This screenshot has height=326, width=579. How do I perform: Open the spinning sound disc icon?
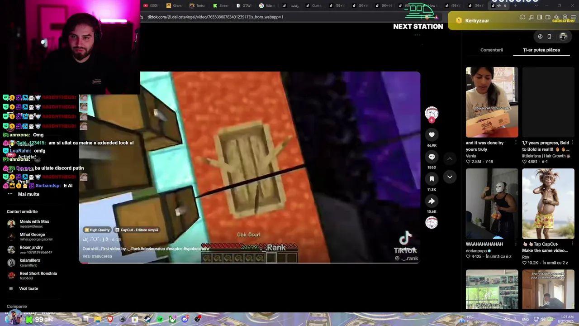click(432, 222)
